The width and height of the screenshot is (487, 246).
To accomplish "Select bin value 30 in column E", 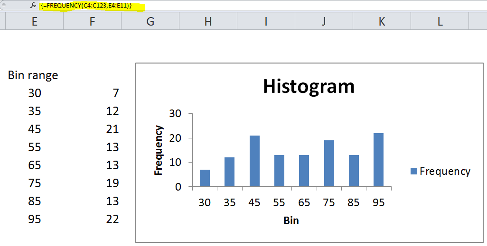I will (x=35, y=93).
